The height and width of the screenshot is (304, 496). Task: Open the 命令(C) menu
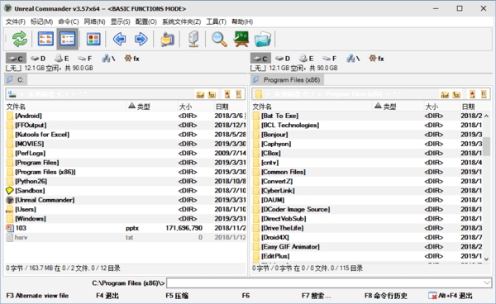(x=68, y=21)
